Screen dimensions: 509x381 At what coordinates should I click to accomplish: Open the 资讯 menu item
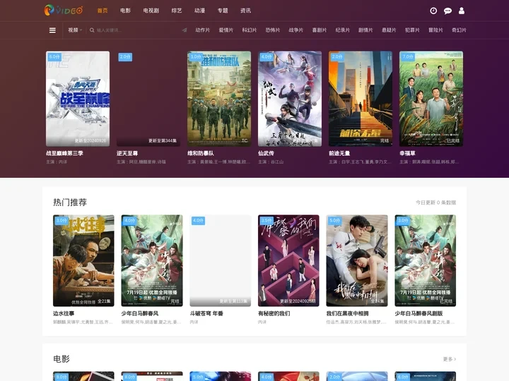pyautogui.click(x=245, y=11)
